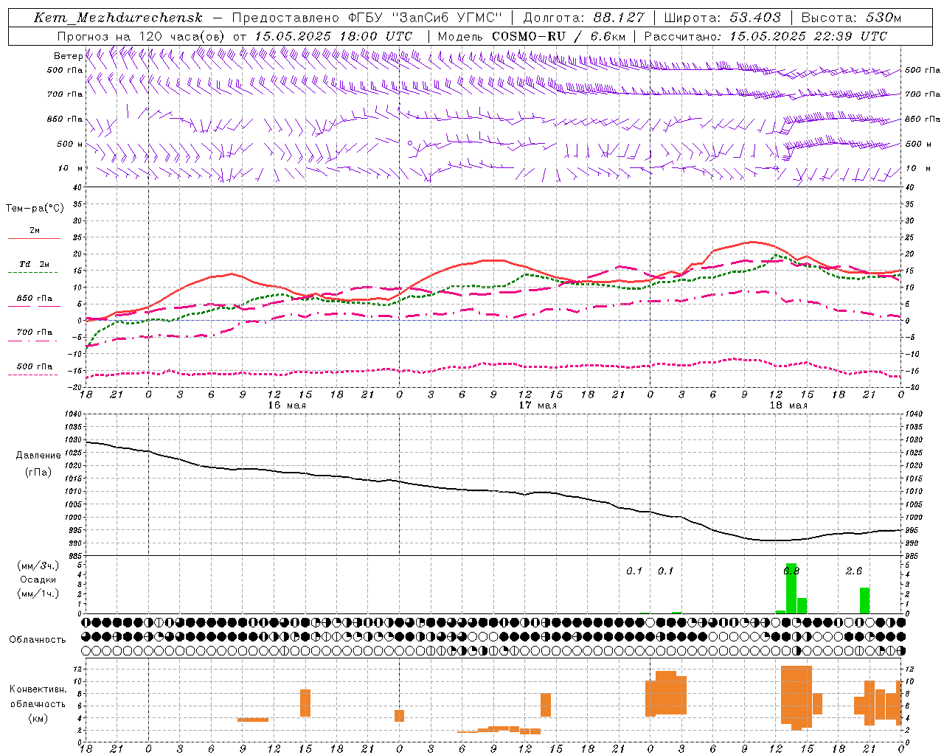The height and width of the screenshot is (755, 944).
Task: Click the (мм/3ч.) precipitation unit label
Action: (x=38, y=566)
